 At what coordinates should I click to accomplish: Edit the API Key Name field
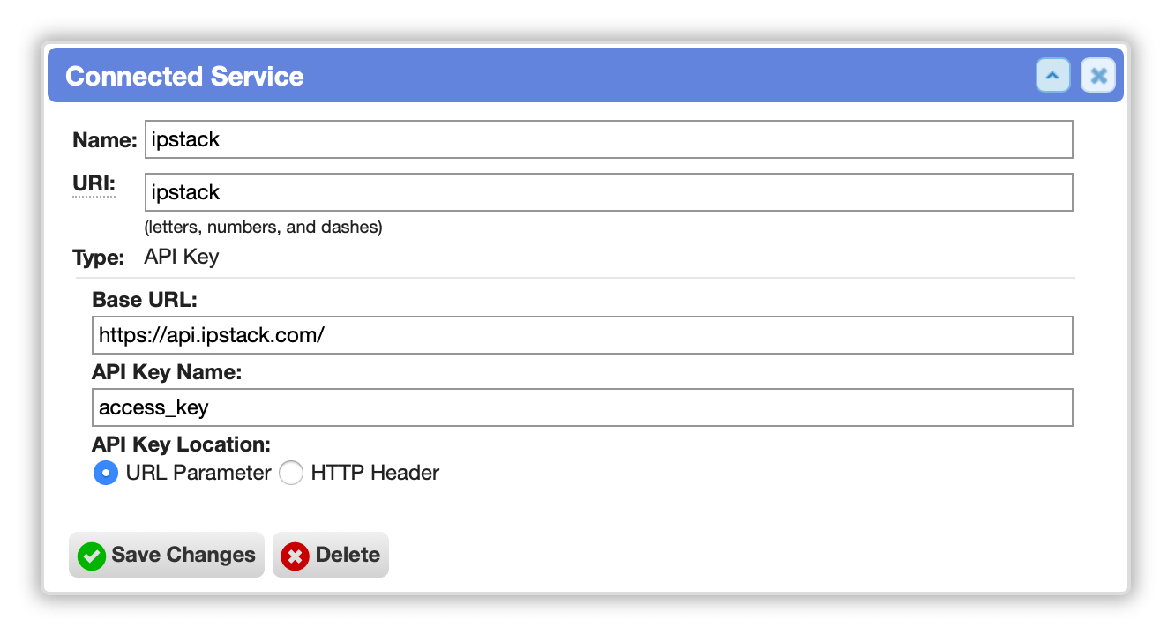coord(582,407)
